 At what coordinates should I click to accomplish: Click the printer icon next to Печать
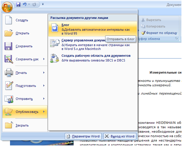9,73
